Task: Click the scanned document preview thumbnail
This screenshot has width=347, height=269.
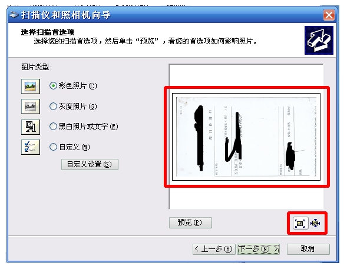Action: click(x=246, y=137)
